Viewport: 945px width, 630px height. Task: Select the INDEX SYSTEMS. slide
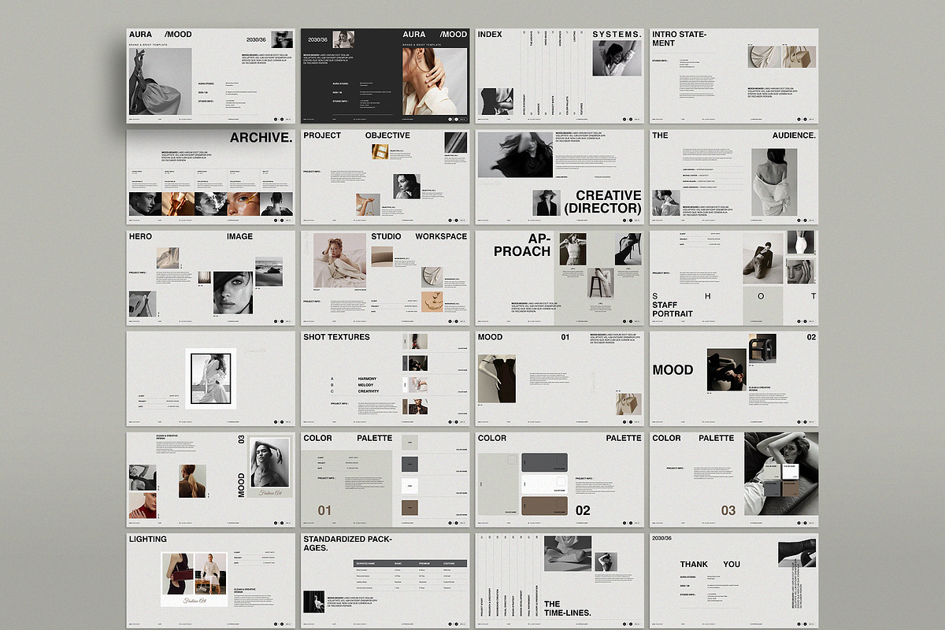pyautogui.click(x=559, y=76)
